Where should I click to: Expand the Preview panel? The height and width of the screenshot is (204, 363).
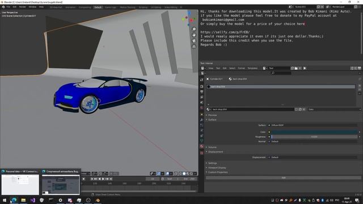click(x=212, y=115)
